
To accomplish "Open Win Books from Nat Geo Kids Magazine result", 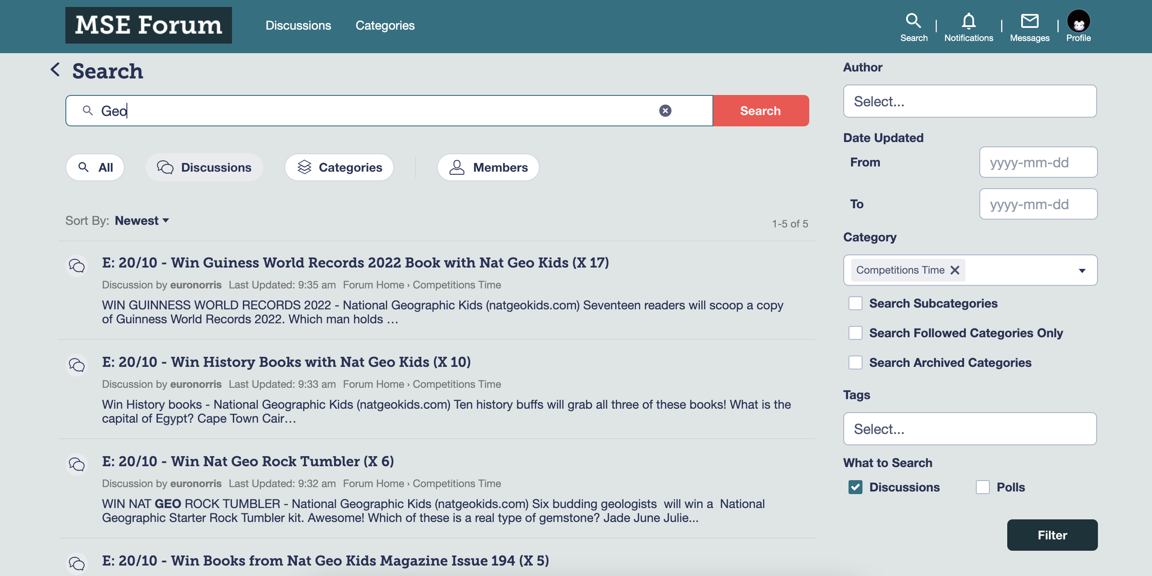I will click(x=325, y=560).
